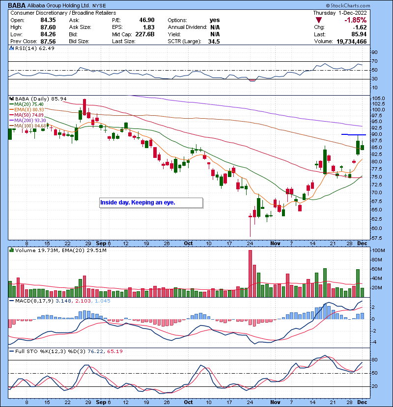This screenshot has height=407, width=393.
Task: Click the date Thursday 1-Dec-2022
Action: click(x=339, y=13)
